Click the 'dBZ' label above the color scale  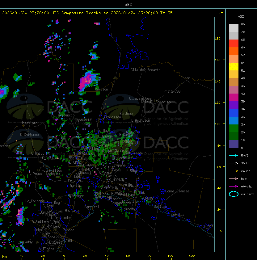tap(241, 17)
